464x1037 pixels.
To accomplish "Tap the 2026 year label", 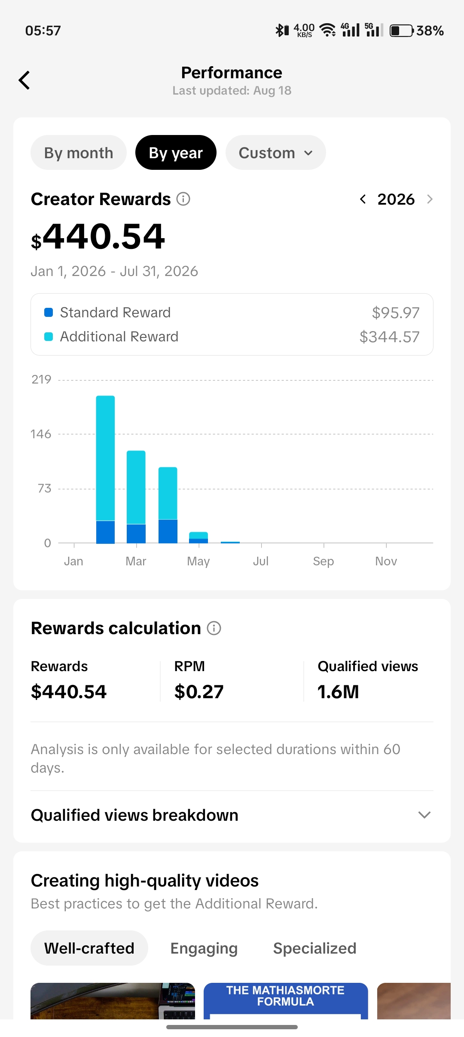I will pos(396,199).
